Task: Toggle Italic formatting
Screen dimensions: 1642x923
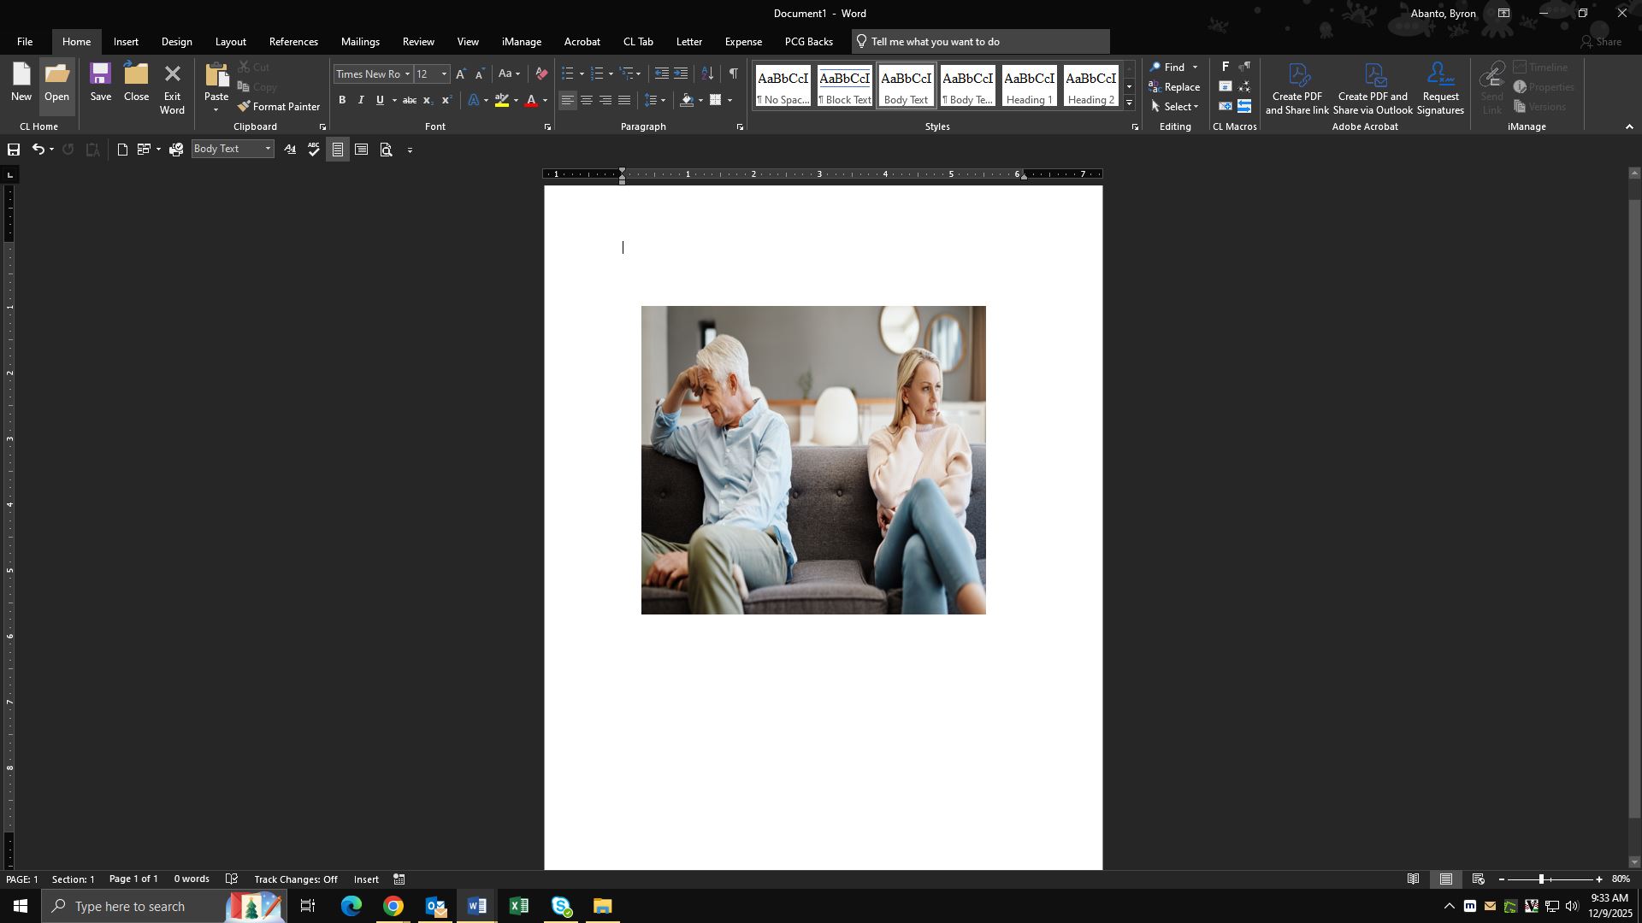Action: (361, 101)
